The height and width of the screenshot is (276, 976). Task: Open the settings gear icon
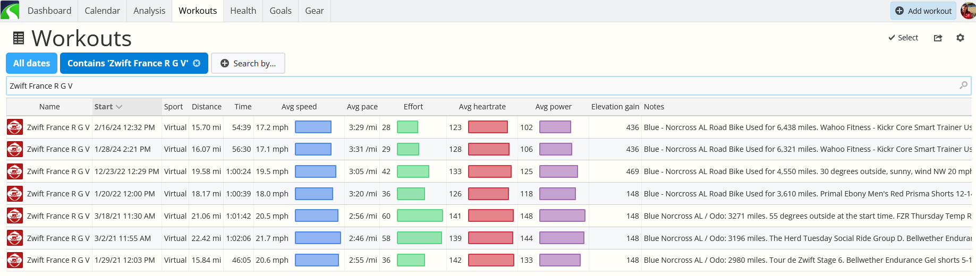(960, 38)
